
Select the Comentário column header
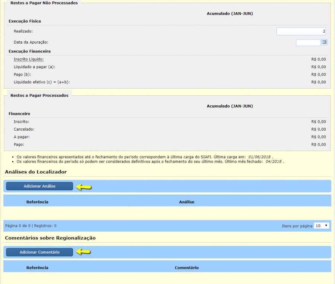coord(187,268)
